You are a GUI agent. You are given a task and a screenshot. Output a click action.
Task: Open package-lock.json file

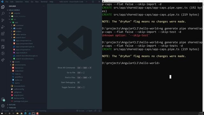[x=21, y=101]
